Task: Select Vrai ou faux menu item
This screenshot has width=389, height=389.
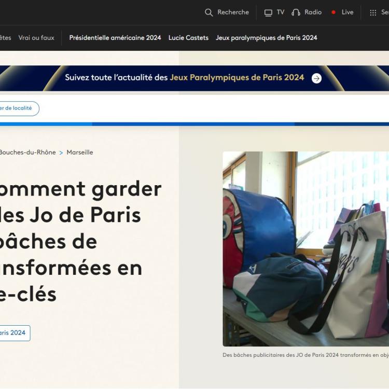Action: [x=36, y=38]
